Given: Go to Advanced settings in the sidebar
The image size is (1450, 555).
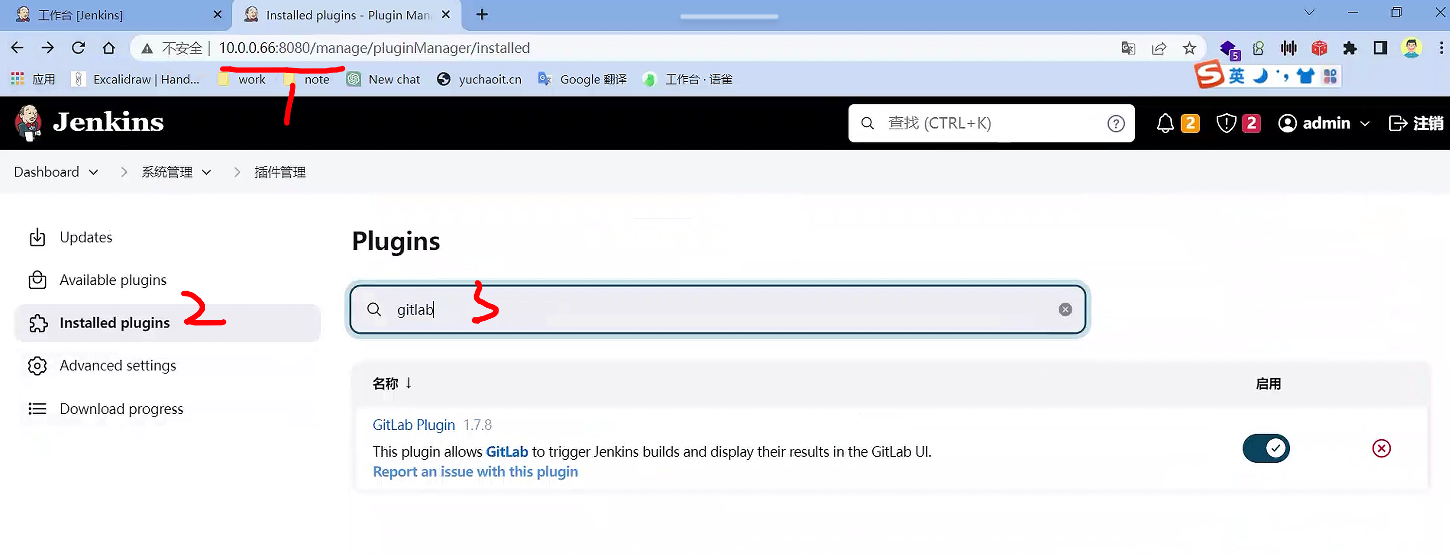Looking at the screenshot, I should pyautogui.click(x=117, y=365).
